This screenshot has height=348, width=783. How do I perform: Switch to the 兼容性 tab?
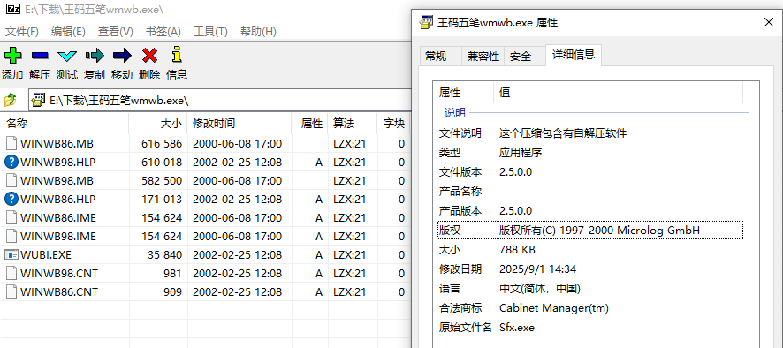coord(483,56)
